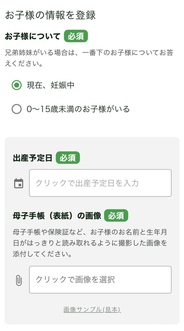This screenshot has width=184, height=331.
Task: Choose option via 0〜15歳未満のお子様がいる label text
Action: [78, 109]
